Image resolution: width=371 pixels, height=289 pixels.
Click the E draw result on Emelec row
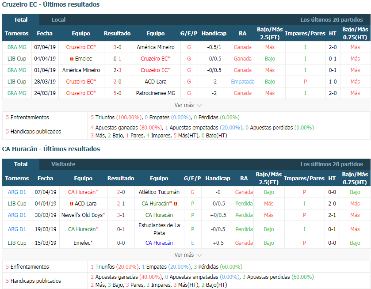coord(192,243)
